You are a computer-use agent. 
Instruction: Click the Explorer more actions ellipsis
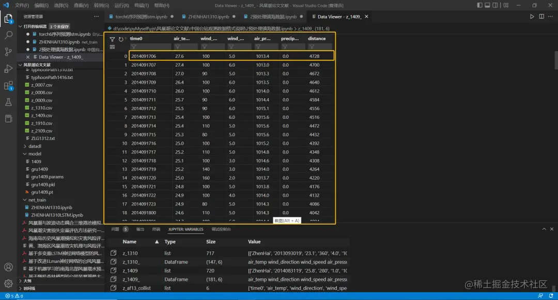(97, 17)
